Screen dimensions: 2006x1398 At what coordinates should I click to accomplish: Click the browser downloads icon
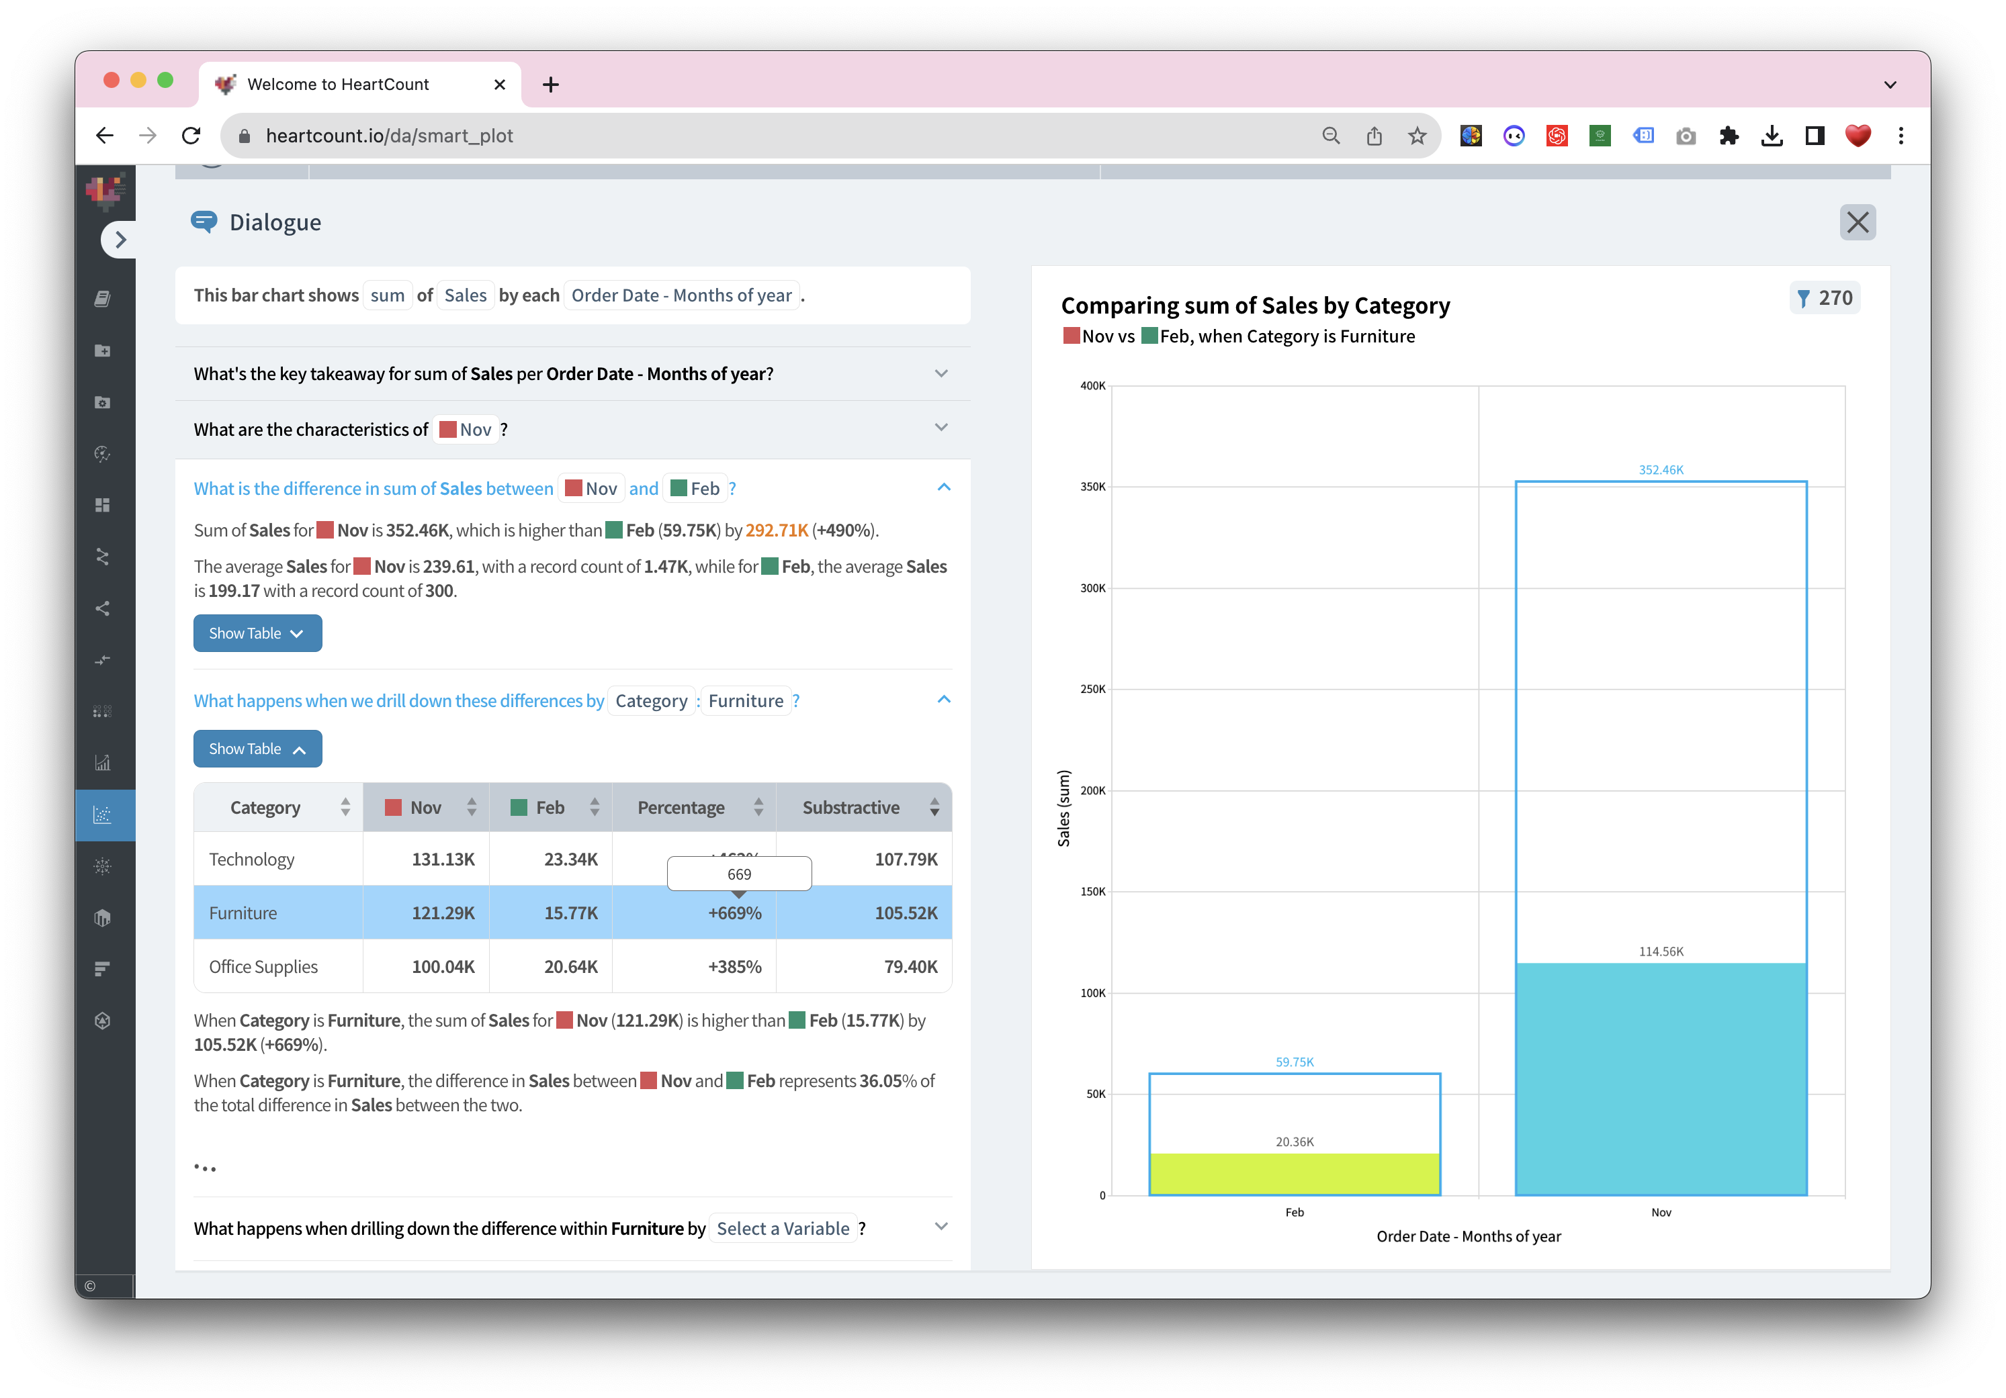coord(1772,136)
